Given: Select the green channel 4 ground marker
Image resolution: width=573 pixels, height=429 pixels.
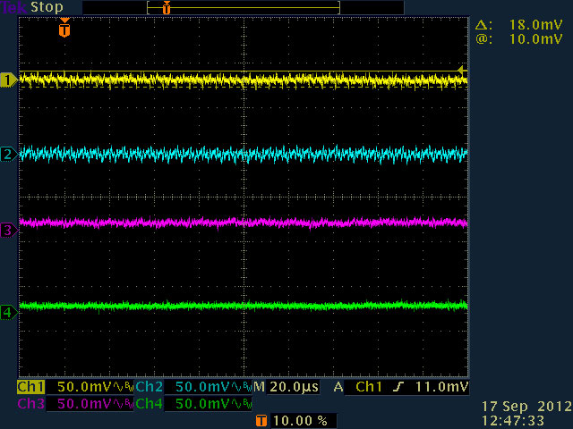Looking at the screenshot, I should 9,312.
